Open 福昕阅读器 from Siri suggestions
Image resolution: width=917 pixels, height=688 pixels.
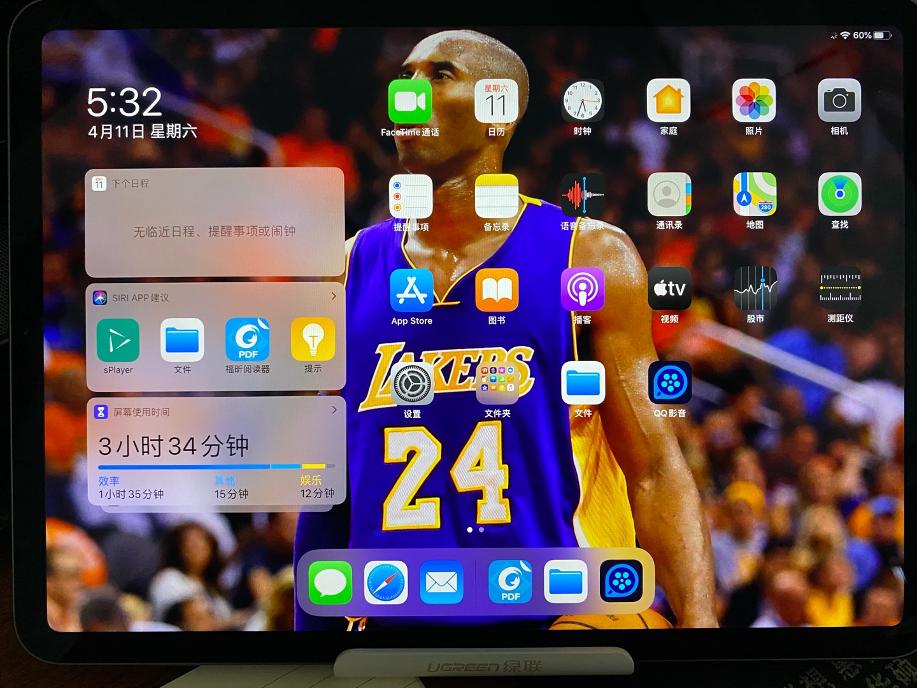pyautogui.click(x=247, y=340)
